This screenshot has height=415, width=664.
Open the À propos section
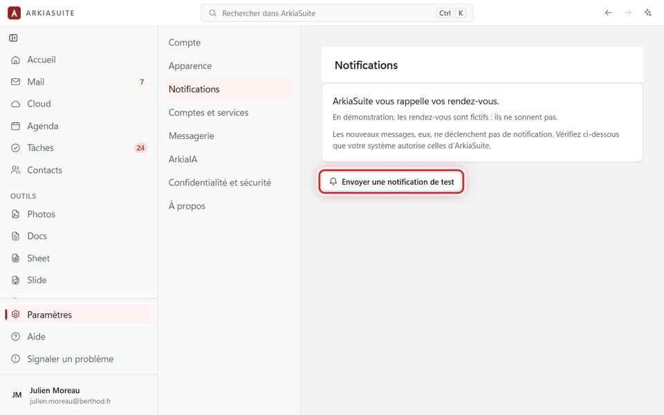pyautogui.click(x=229, y=205)
